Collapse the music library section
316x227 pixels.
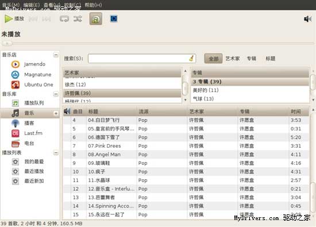click(x=56, y=94)
